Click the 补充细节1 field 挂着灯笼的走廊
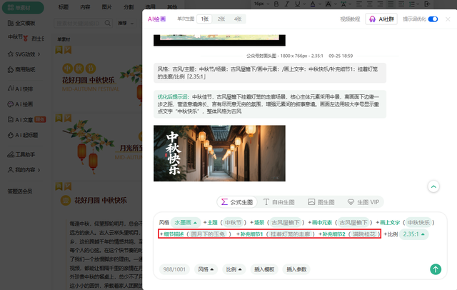This screenshot has width=457, height=290. click(x=290, y=234)
